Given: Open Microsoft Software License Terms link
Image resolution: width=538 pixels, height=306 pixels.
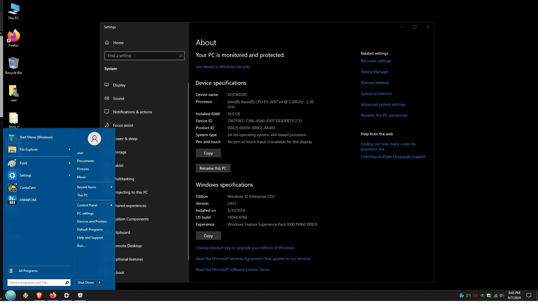Looking at the screenshot, I should (233, 269).
